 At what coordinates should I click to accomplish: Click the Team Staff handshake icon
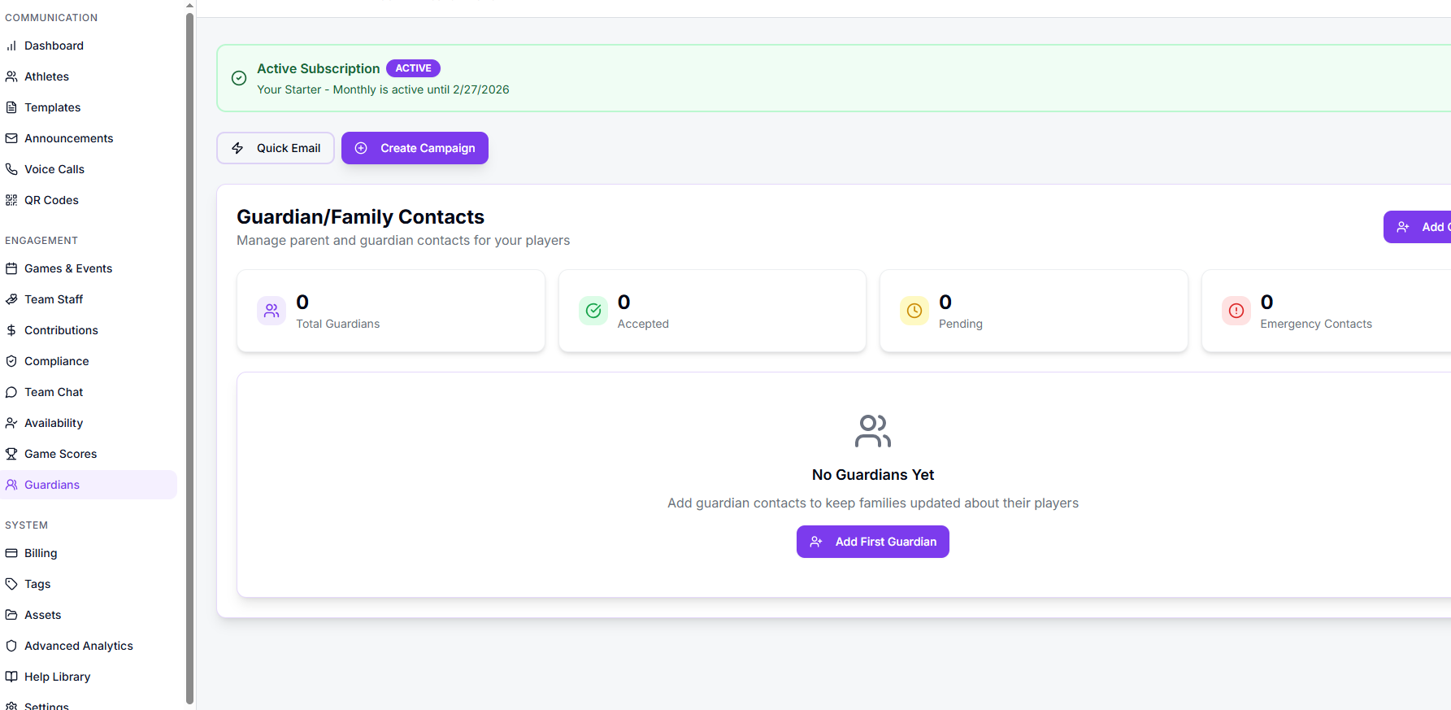(x=11, y=299)
